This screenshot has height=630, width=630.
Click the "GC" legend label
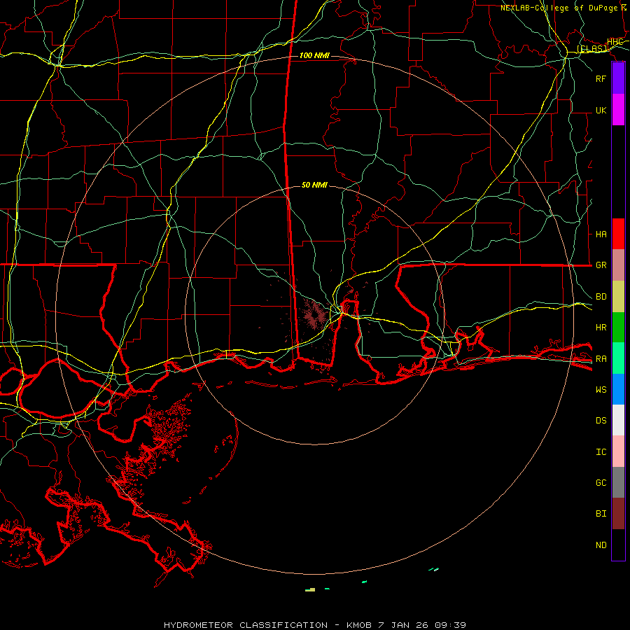pyautogui.click(x=601, y=483)
